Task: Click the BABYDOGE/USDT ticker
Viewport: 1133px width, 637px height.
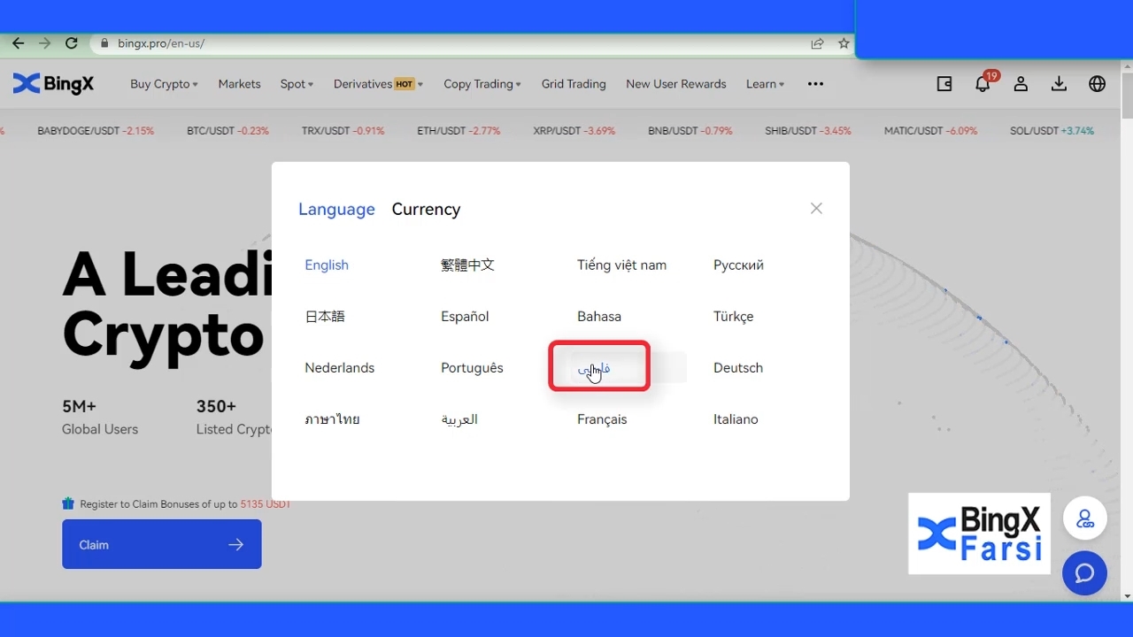Action: coord(96,131)
